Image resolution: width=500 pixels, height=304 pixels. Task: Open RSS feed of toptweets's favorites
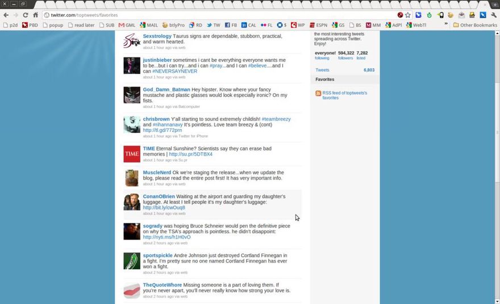coord(344,95)
